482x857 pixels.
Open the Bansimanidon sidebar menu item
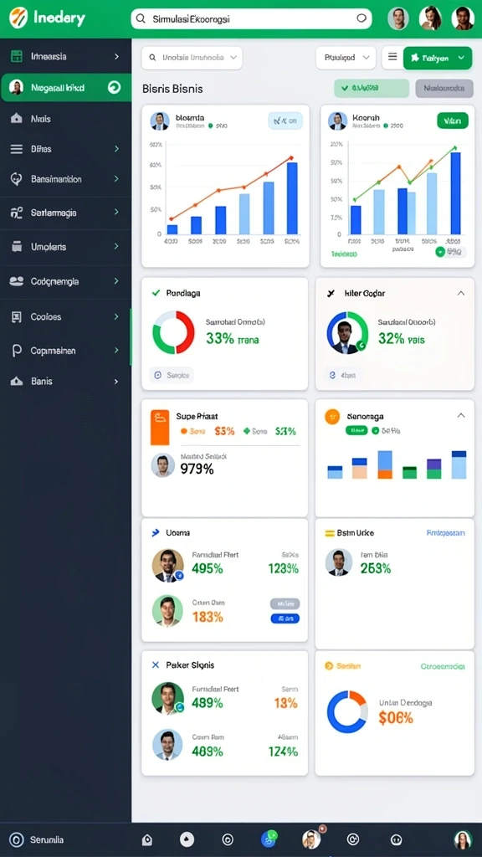click(x=65, y=179)
